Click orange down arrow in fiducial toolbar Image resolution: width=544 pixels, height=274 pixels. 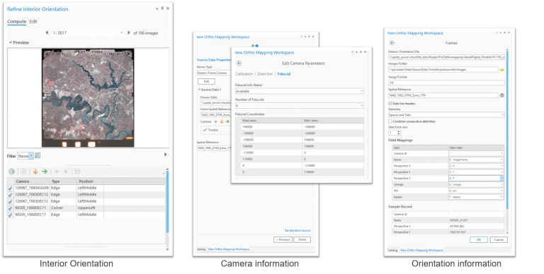(x=35, y=172)
